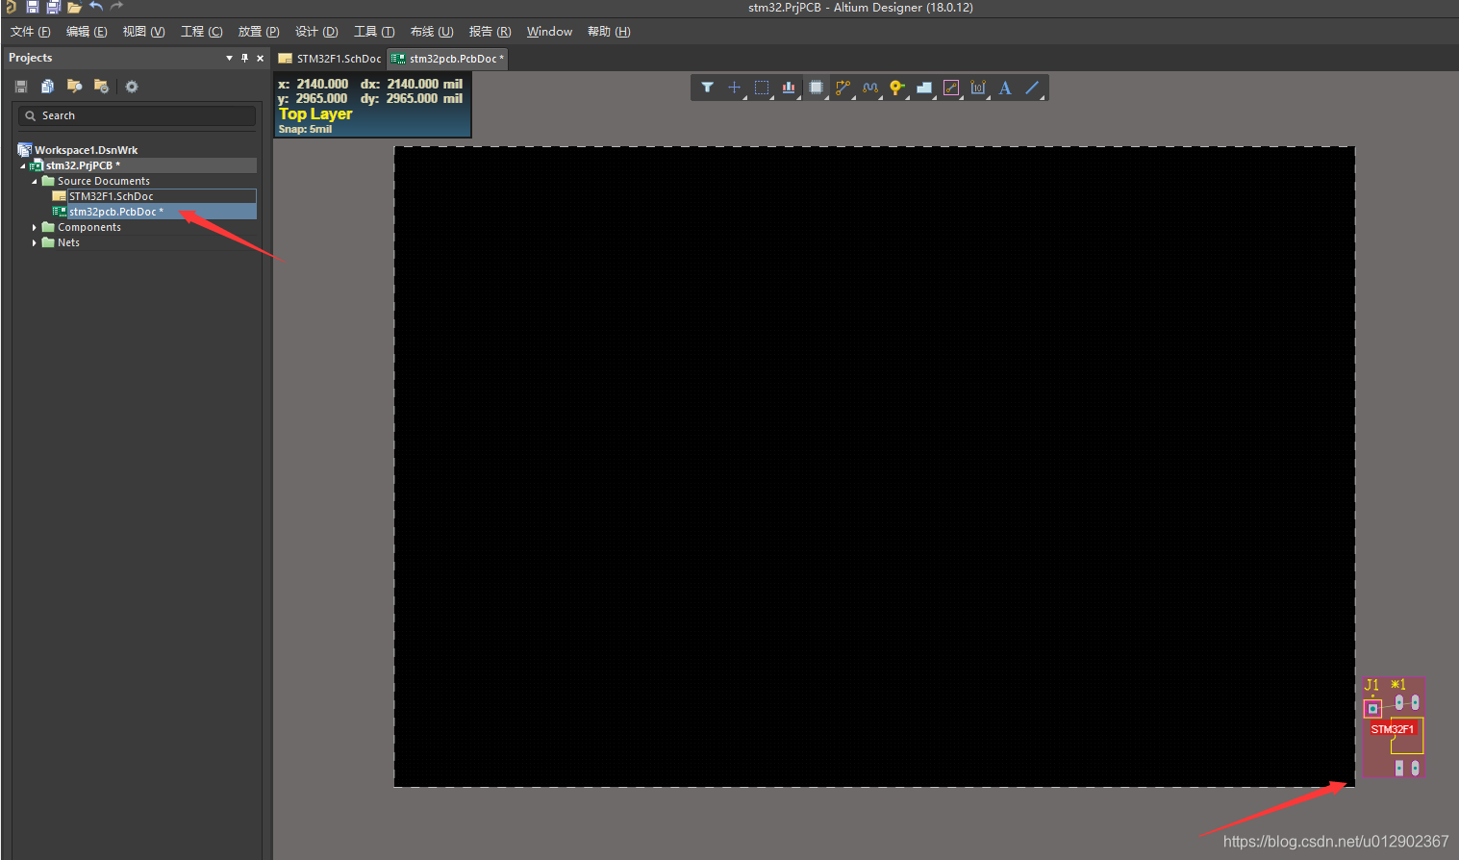Toggle the Projects panel pin

[244, 58]
